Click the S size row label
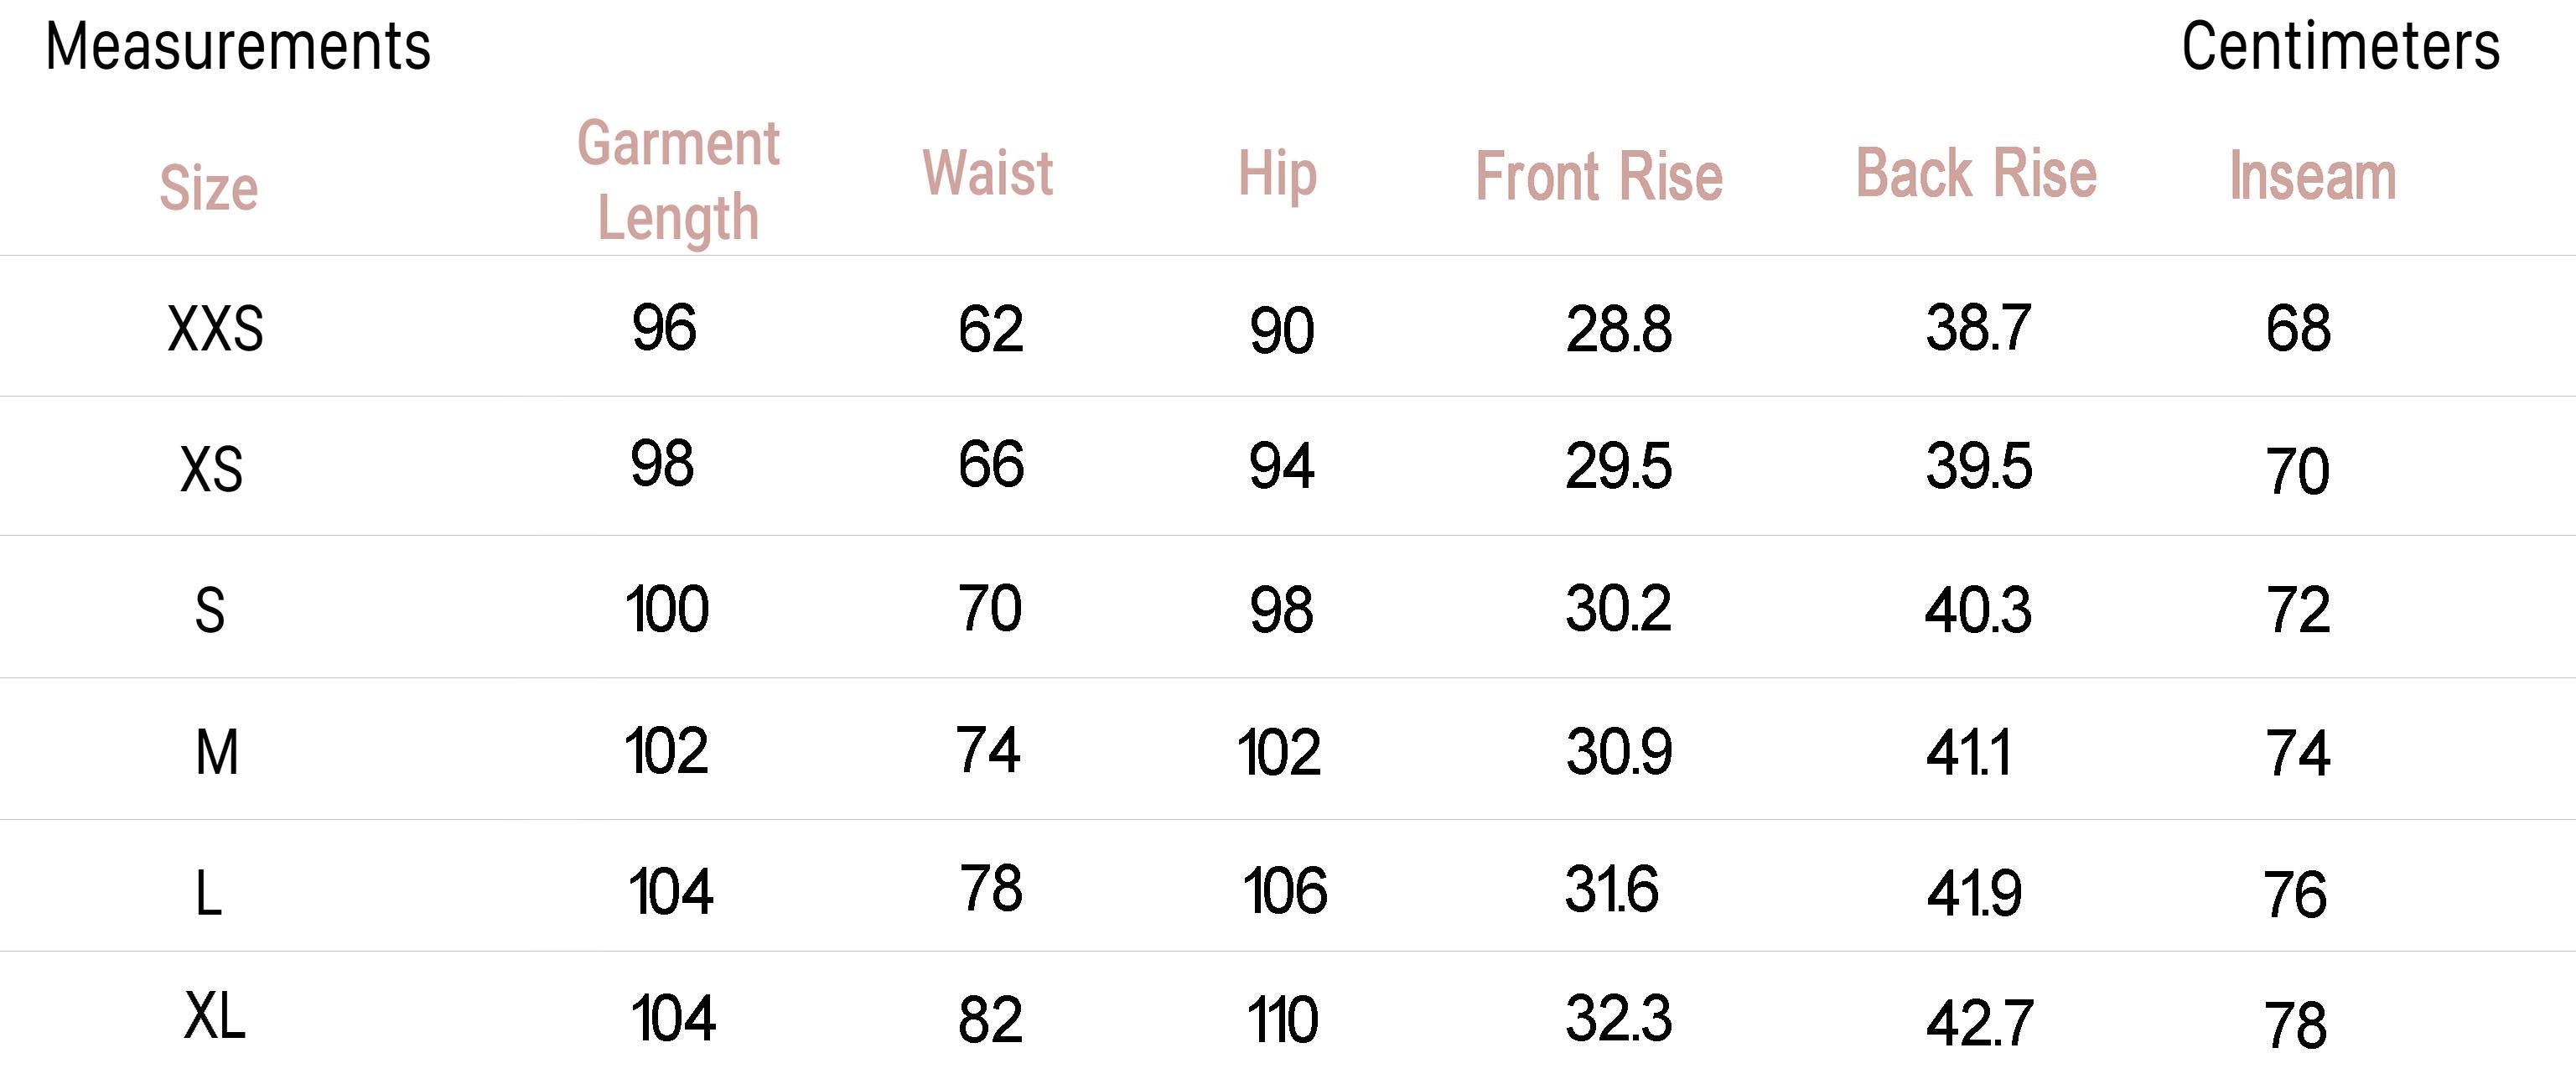2576x1079 pixels. [x=209, y=610]
